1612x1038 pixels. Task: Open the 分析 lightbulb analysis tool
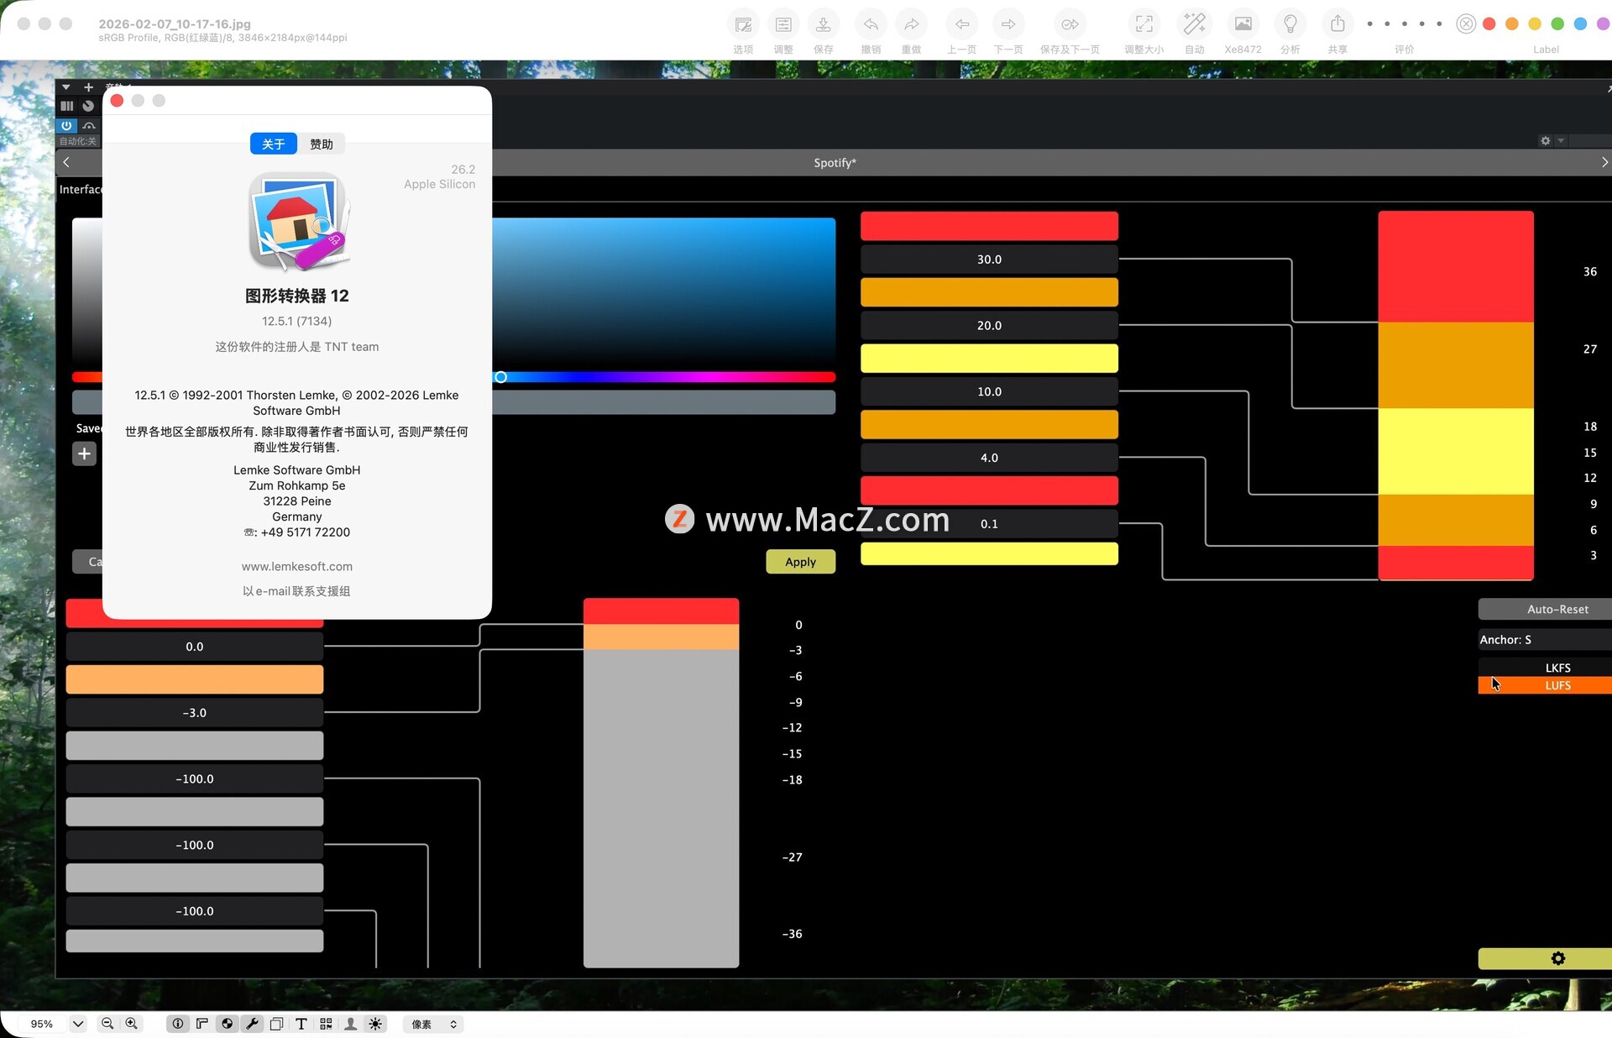[x=1290, y=25]
